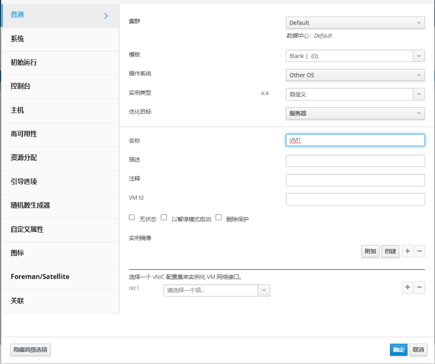Open the 集群 Default dropdown

pyautogui.click(x=355, y=23)
